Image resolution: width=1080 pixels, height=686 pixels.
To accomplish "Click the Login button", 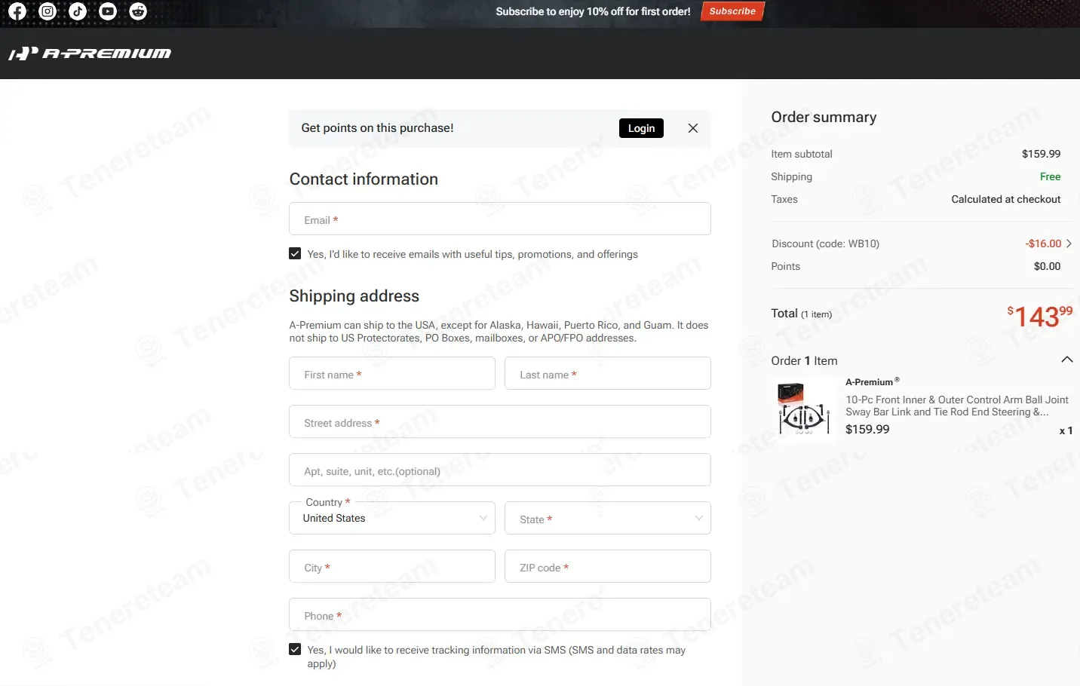I will click(x=641, y=128).
